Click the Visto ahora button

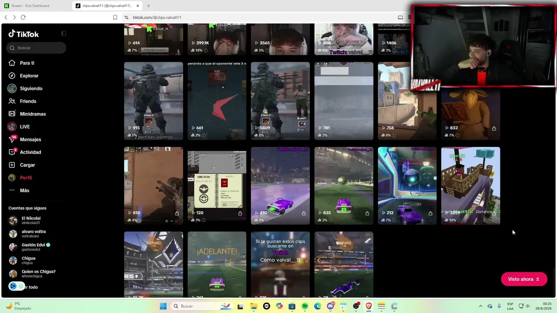coord(524,279)
